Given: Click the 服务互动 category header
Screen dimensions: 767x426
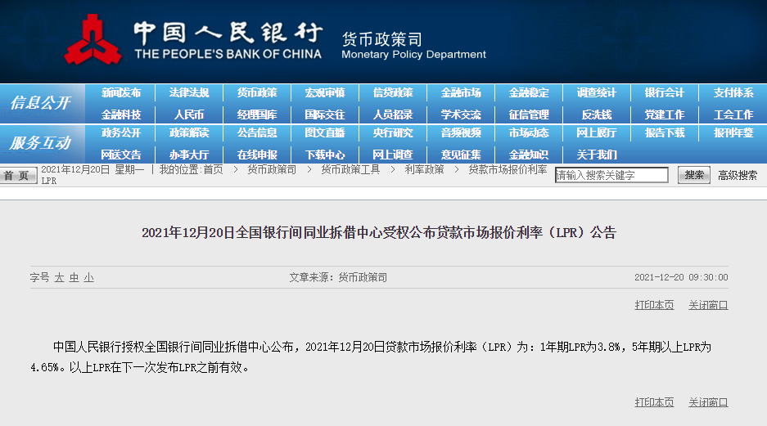Looking at the screenshot, I should click(x=41, y=142).
